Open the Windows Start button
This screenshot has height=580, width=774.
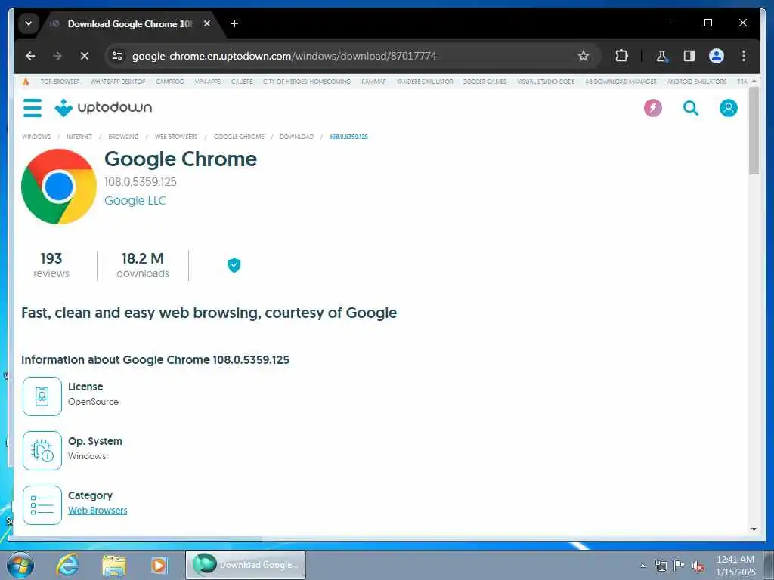20,565
